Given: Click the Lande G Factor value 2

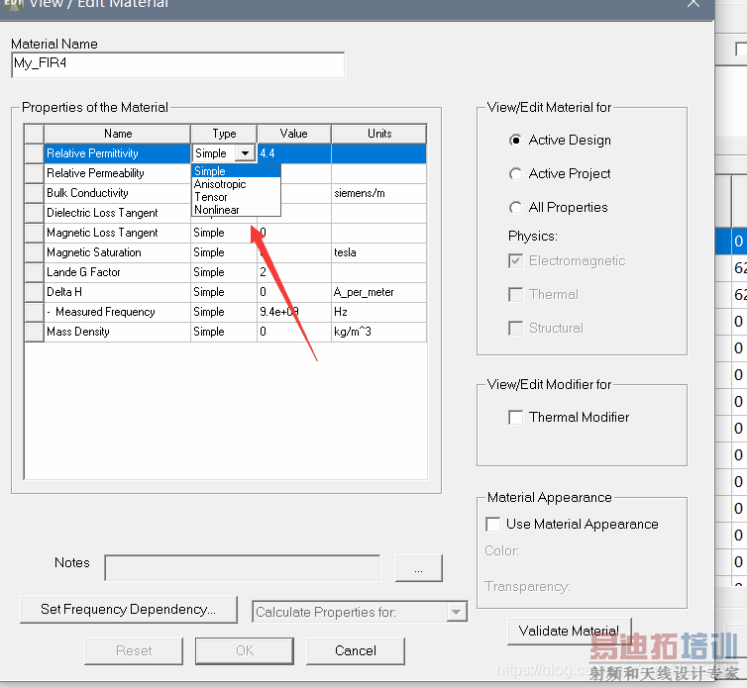Looking at the screenshot, I should pos(294,272).
